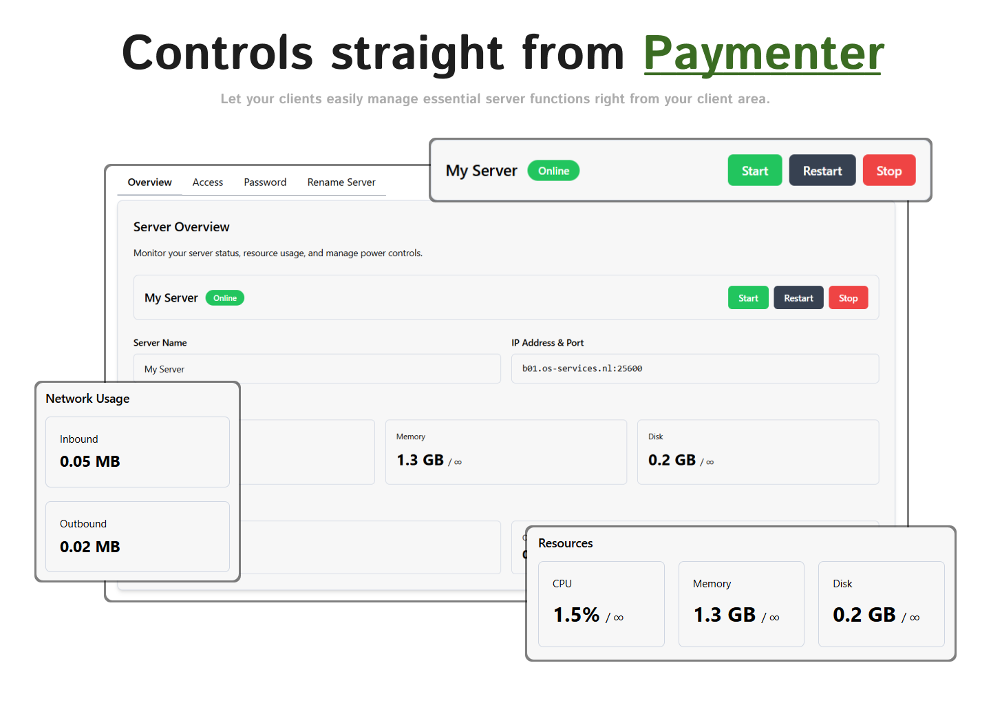Switch to the Overview tab
991x725 pixels.
pyautogui.click(x=149, y=182)
